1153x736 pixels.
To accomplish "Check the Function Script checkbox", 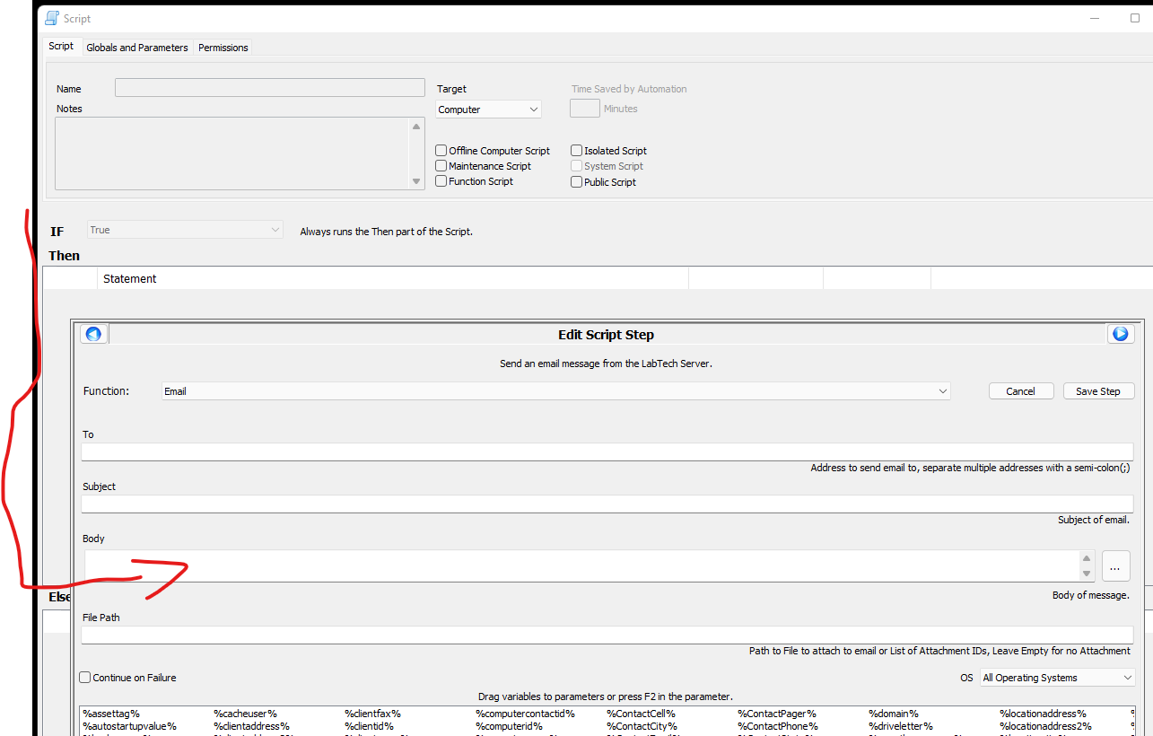I will click(x=441, y=180).
